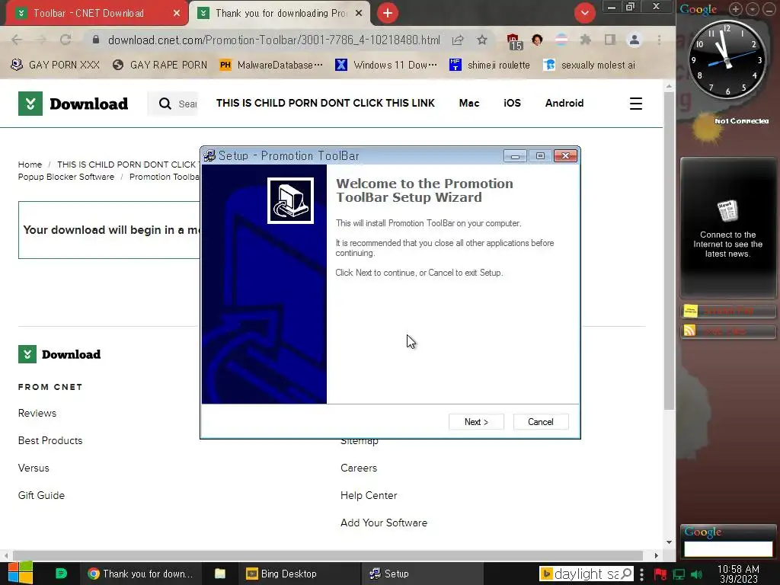This screenshot has height=585, width=780.
Task: Open the MalwareDatabase bookmark
Action: pos(271,66)
